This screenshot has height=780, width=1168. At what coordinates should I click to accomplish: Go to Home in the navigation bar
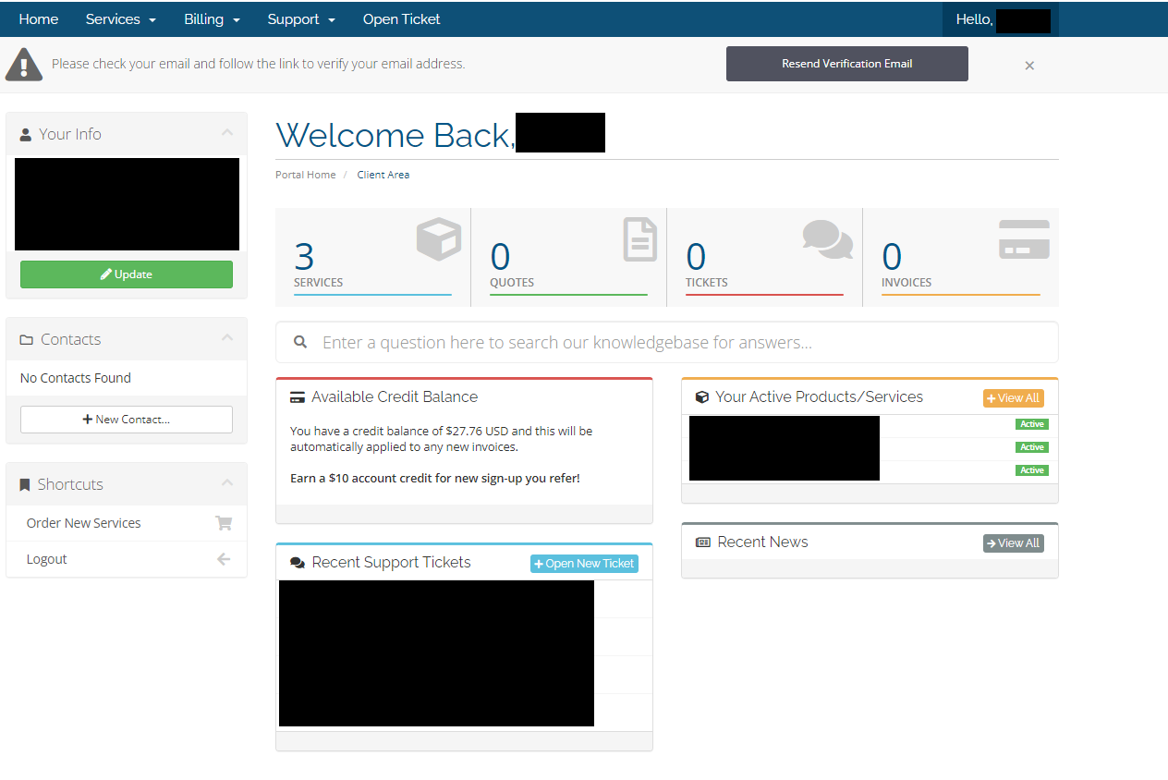click(39, 19)
